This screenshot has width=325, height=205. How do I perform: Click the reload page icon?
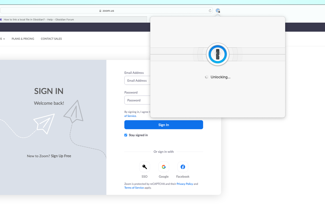210,11
